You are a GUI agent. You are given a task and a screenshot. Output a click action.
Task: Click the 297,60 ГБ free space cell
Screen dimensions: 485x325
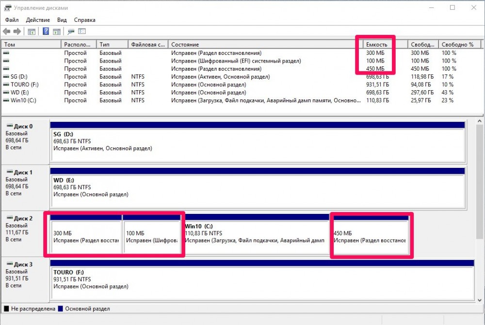pyautogui.click(x=422, y=93)
